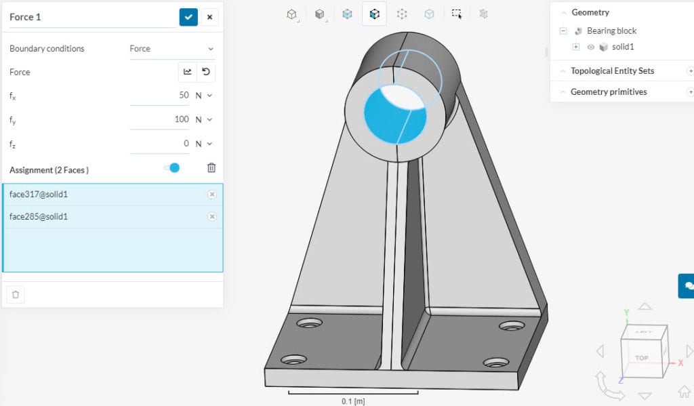
Task: Reset view with the home icon
Action: coord(684,392)
